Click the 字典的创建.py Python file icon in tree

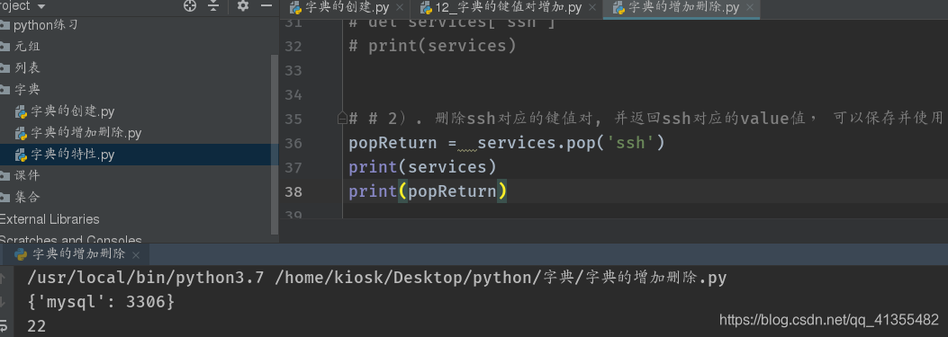coord(22,111)
